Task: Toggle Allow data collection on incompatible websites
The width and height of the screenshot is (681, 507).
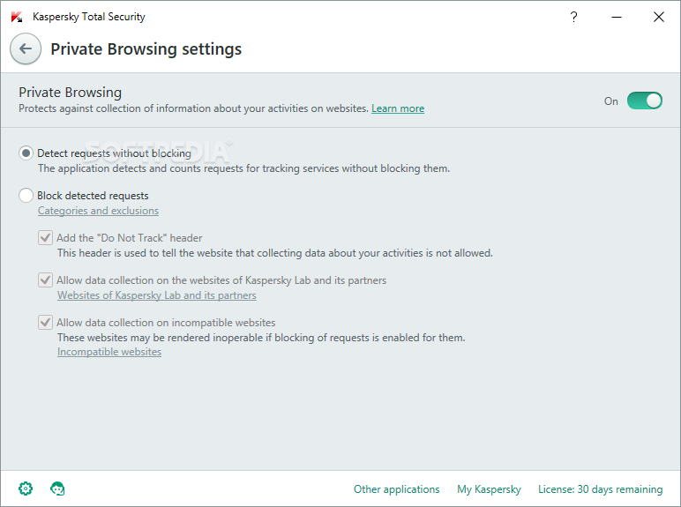Action: click(x=46, y=323)
